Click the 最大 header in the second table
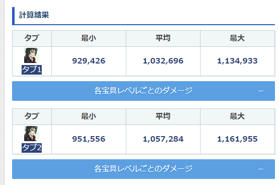Image resolution: width=279 pixels, height=185 pixels. point(237,116)
